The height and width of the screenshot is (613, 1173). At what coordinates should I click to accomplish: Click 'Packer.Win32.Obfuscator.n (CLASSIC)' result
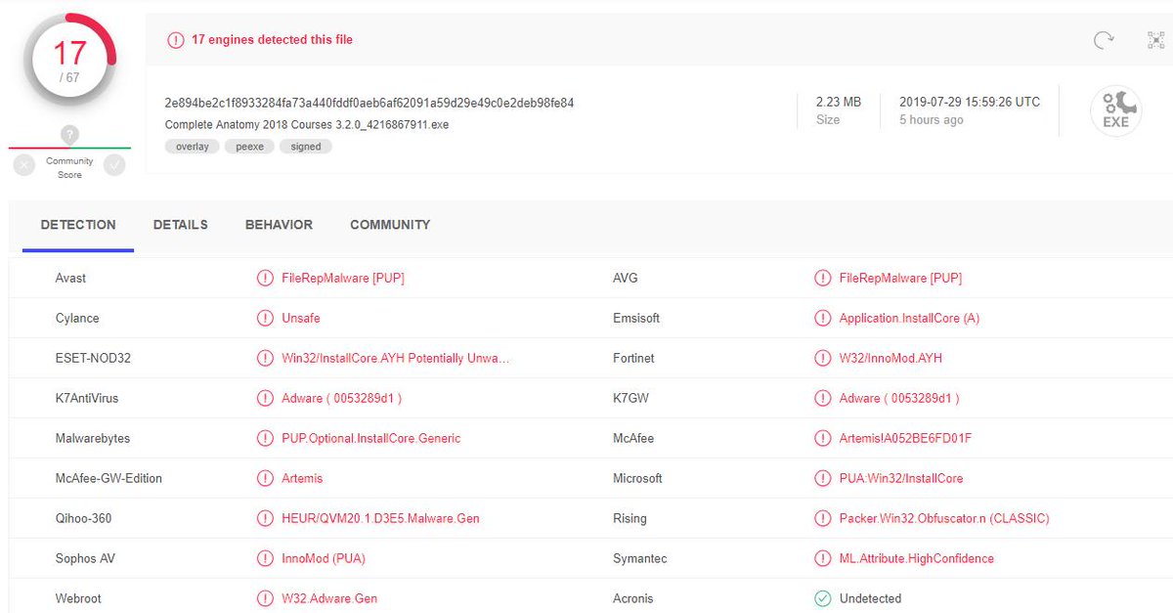pyautogui.click(x=944, y=519)
